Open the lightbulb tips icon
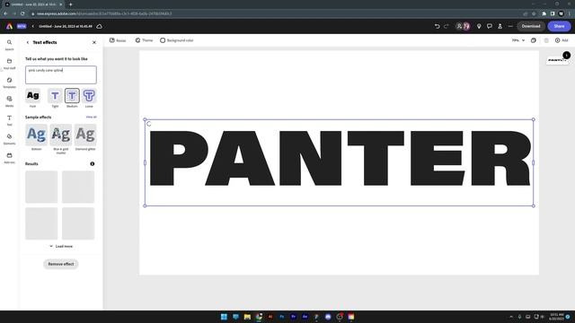Viewport: 575px width, 323px height. click(479, 26)
